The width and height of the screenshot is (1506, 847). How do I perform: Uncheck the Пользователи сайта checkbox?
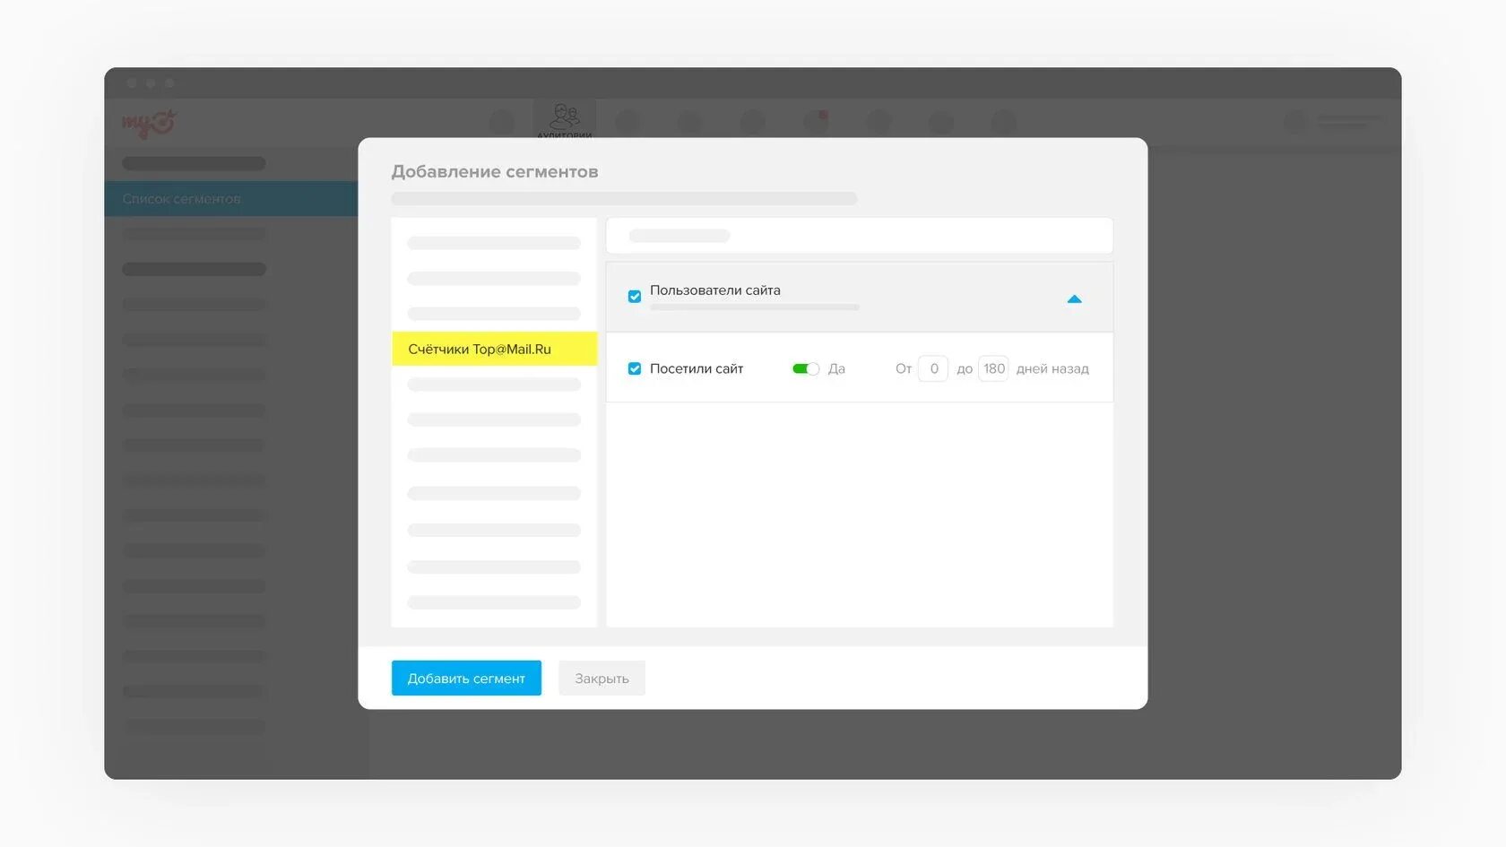point(635,297)
